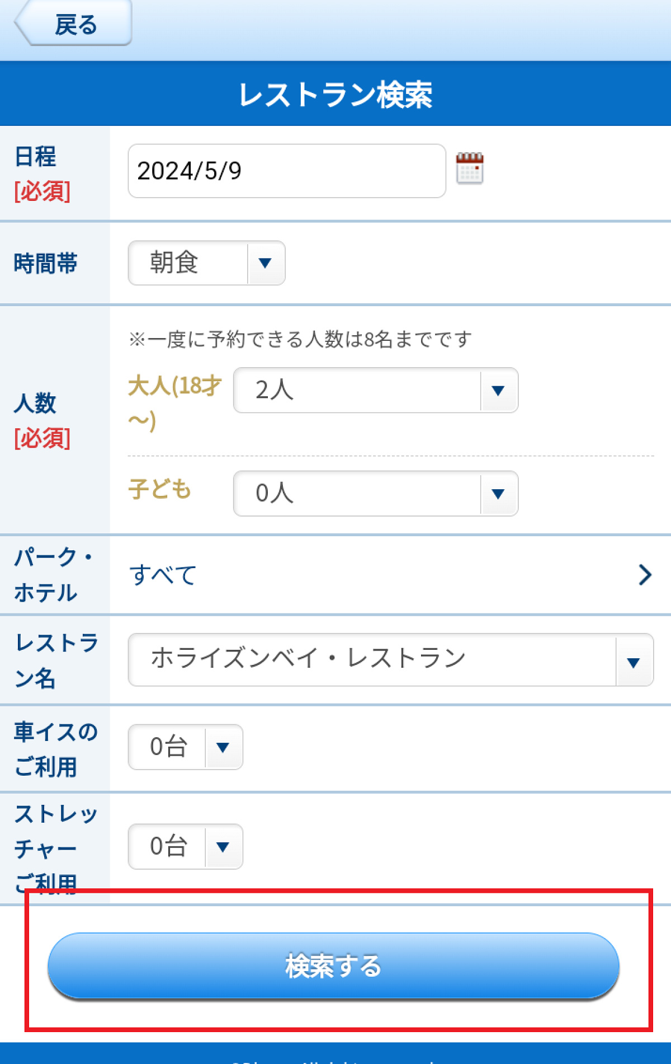Click the date field showing 2024/5/9
This screenshot has height=1064, width=671.
[x=286, y=170]
